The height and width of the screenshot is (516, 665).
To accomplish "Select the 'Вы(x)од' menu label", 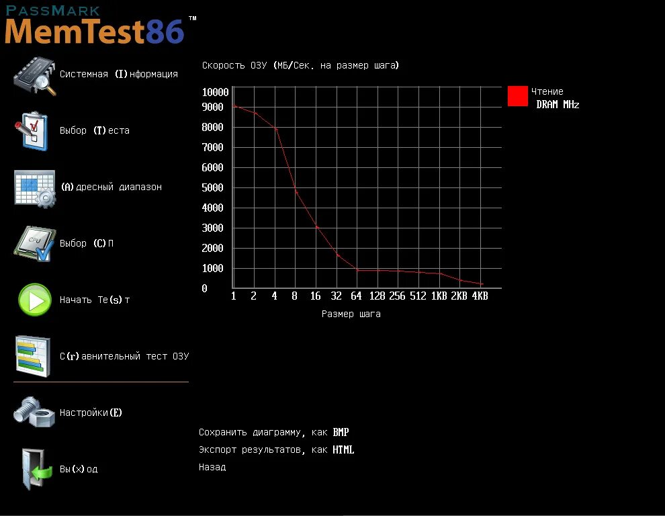I will pyautogui.click(x=79, y=470).
